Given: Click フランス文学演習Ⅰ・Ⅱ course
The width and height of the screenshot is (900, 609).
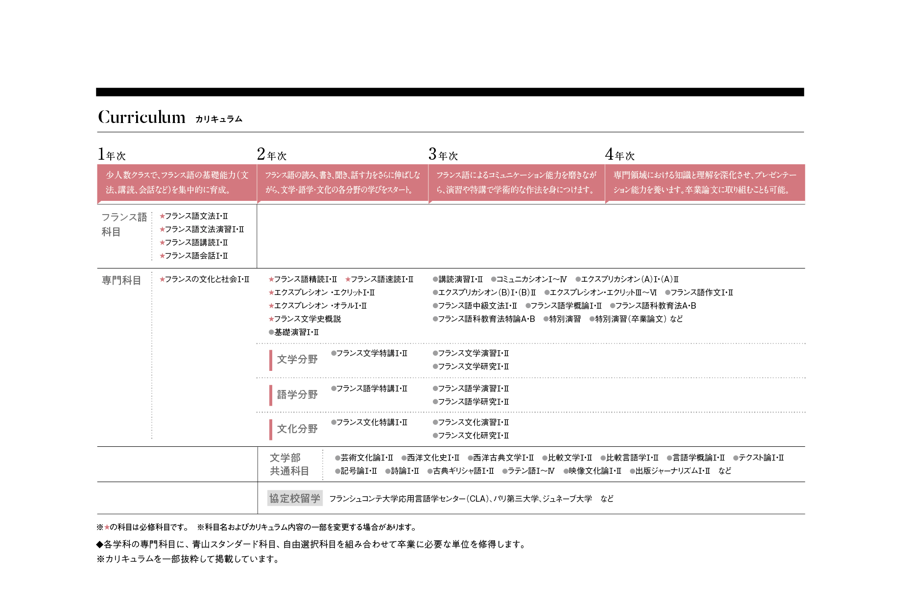Looking at the screenshot, I should (x=471, y=353).
